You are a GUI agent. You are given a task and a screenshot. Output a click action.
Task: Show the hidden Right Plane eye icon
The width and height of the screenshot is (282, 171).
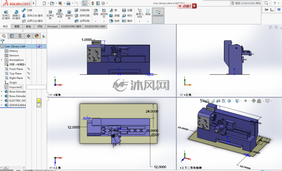coord(29,78)
